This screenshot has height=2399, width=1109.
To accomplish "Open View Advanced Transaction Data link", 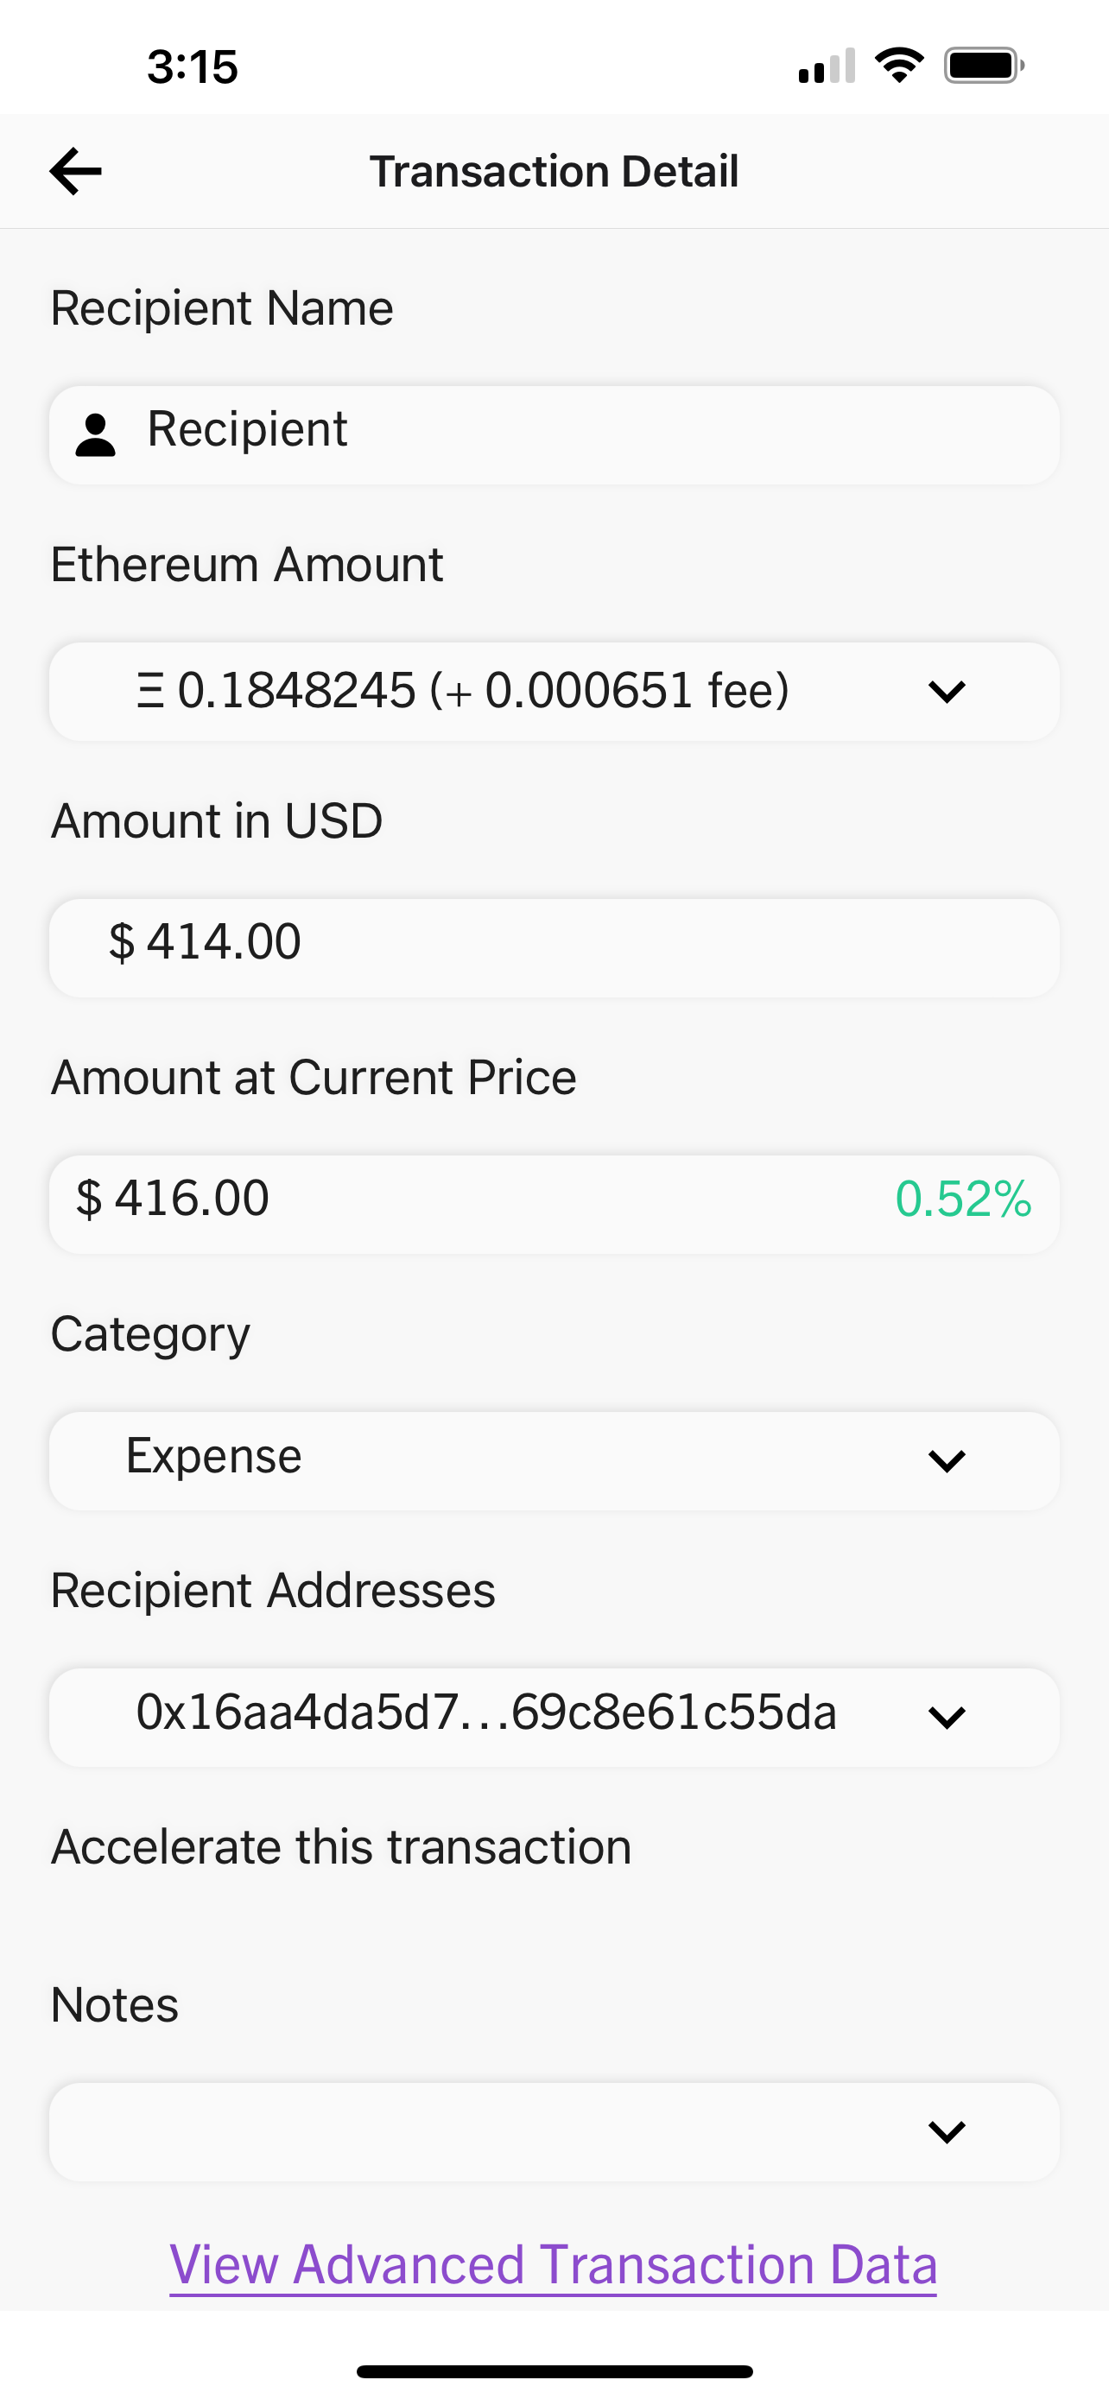I will (x=553, y=2265).
